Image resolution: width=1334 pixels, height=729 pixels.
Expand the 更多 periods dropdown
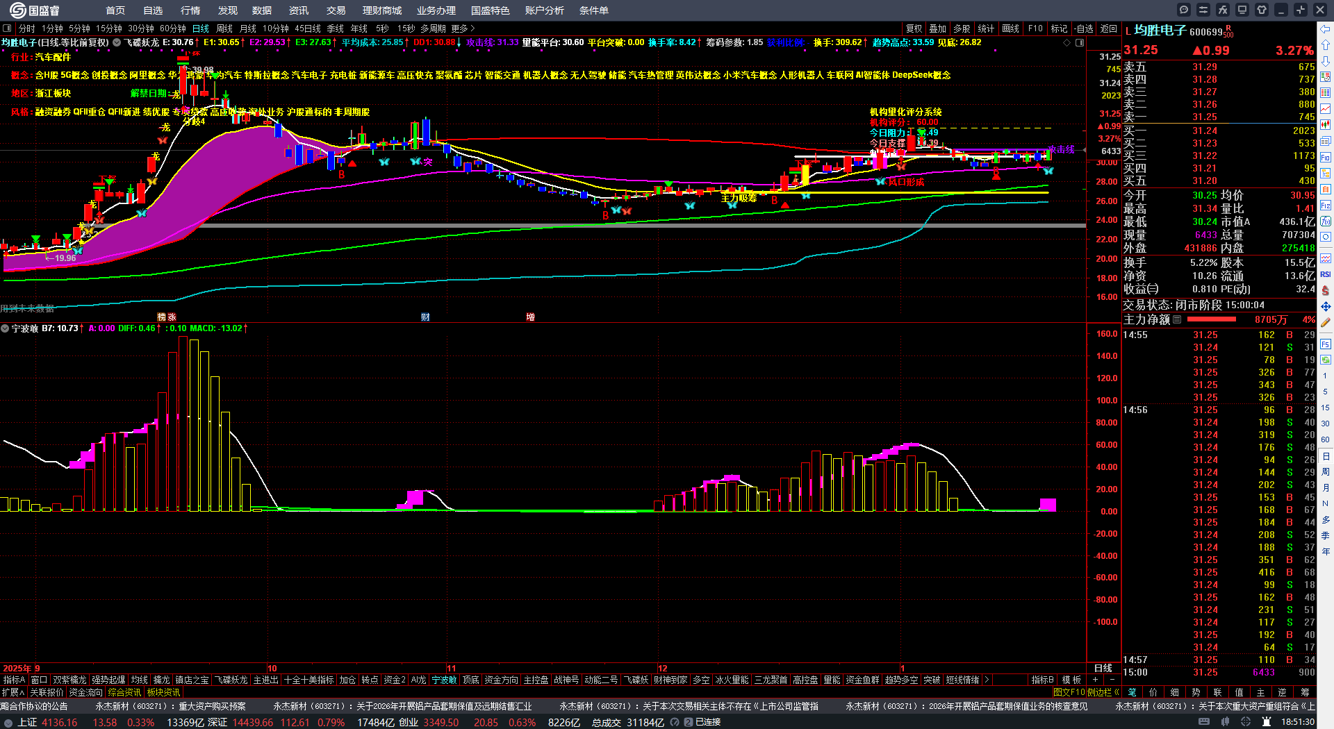point(463,28)
